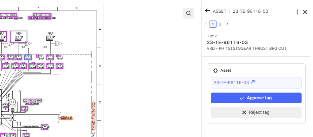The width and height of the screenshot is (313, 137).
Task: Select the blue highlighted instrument tag in the diagram
Action: pos(28,58)
